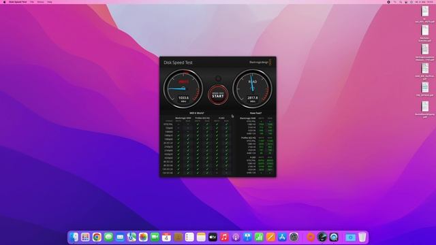Open Contacts from the Dock
The height and width of the screenshot is (245, 436).
(178, 237)
